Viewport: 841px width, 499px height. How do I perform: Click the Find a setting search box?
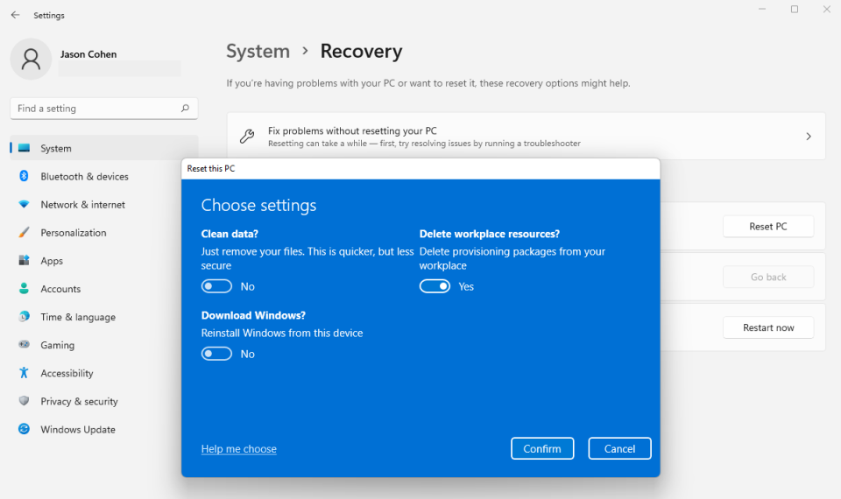click(103, 109)
